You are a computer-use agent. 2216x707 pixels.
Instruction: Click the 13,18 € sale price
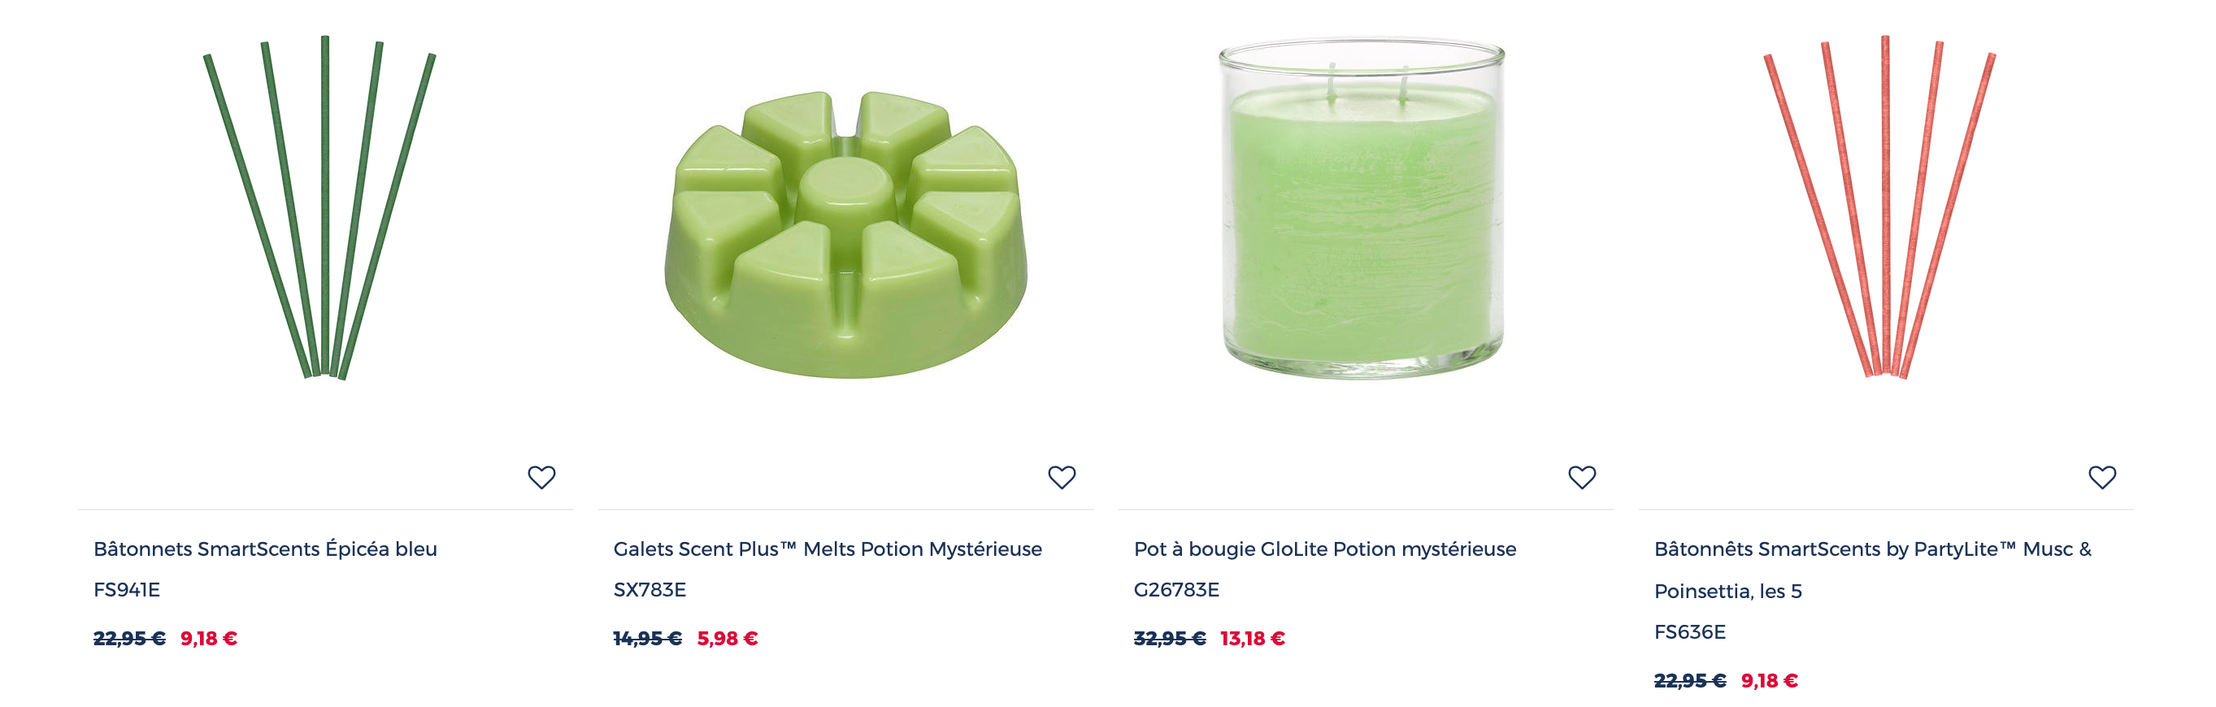coord(1253,638)
